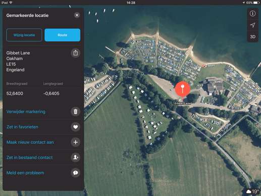261x196 pixels.
Task: Tap the clock showing 14:28
Action: 131,3
